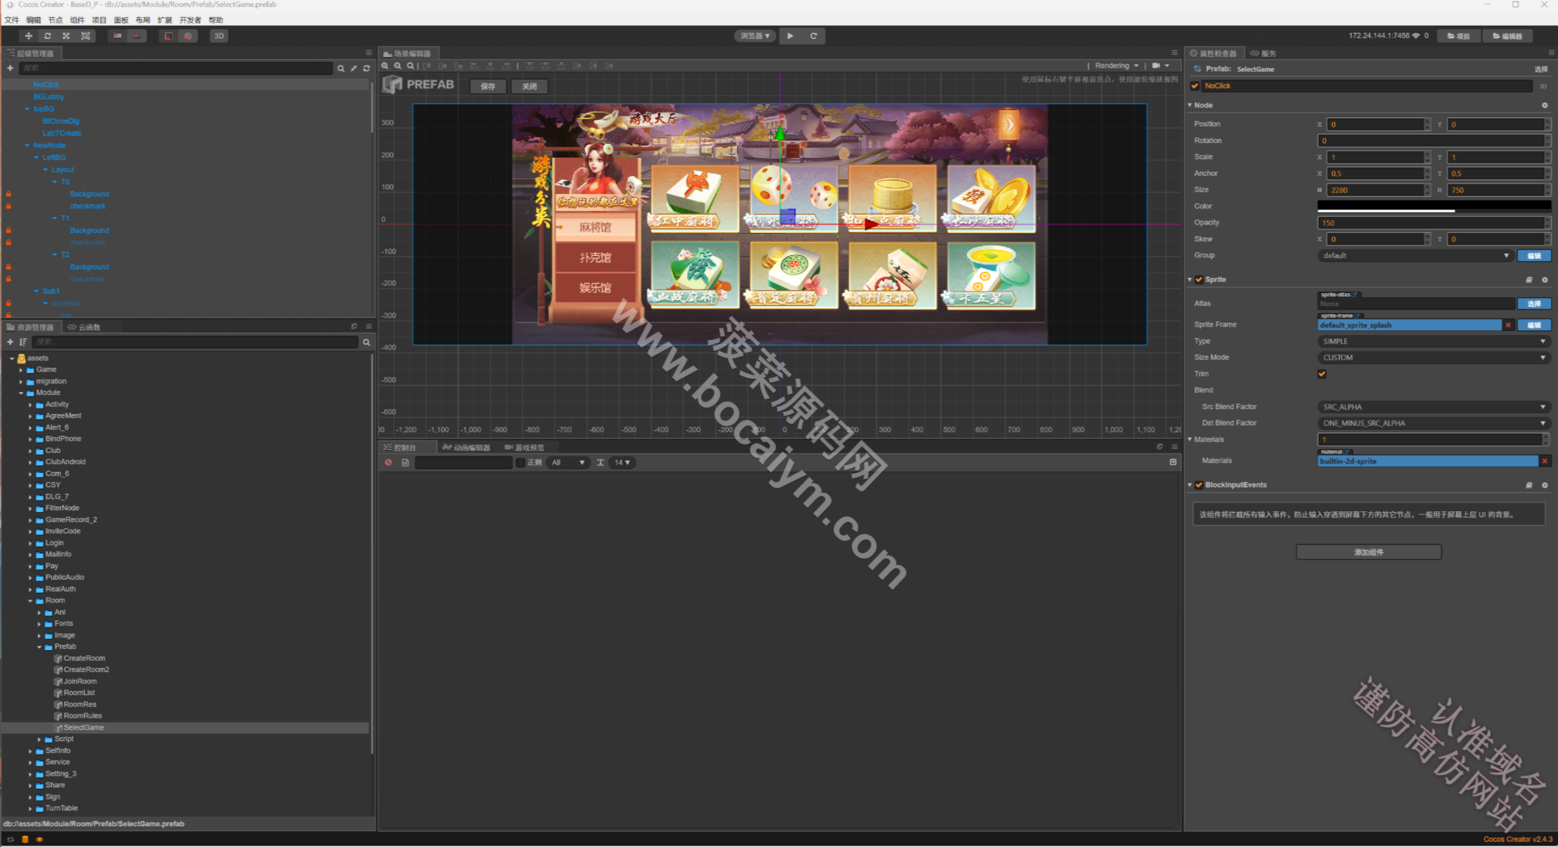Enable the 正则 regex checkbox
1558x847 pixels.
point(520,463)
